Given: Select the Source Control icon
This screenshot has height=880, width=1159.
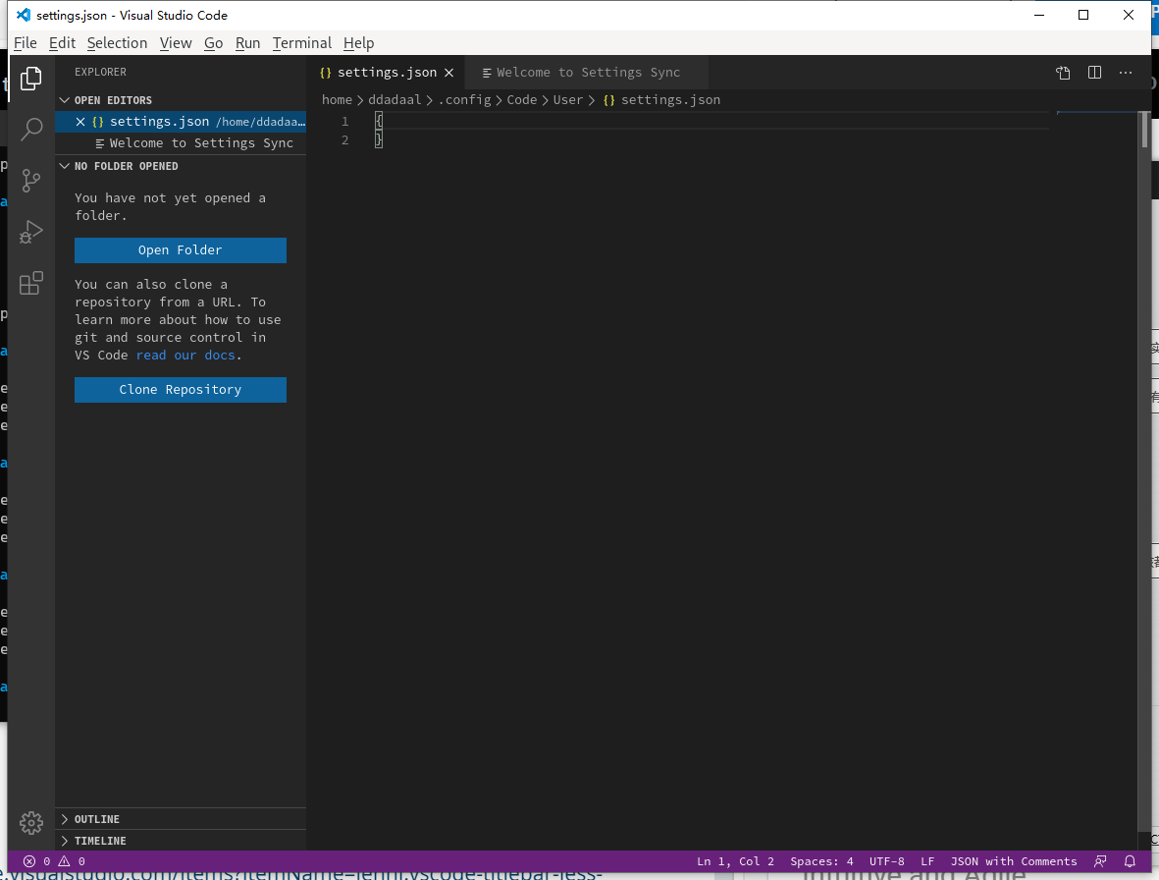Looking at the screenshot, I should click(30, 180).
